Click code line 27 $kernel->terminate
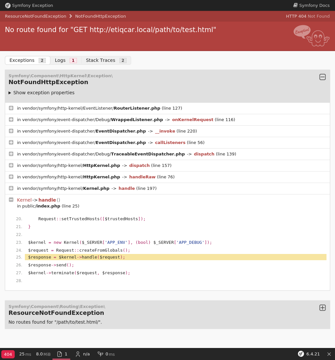Image resolution: width=335 pixels, height=360 pixels. pos(79,273)
